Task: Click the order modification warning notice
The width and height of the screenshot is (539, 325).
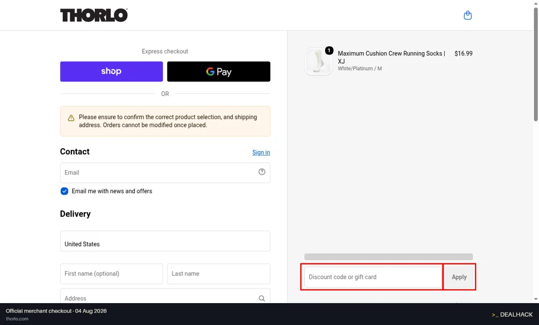Action: tap(165, 121)
